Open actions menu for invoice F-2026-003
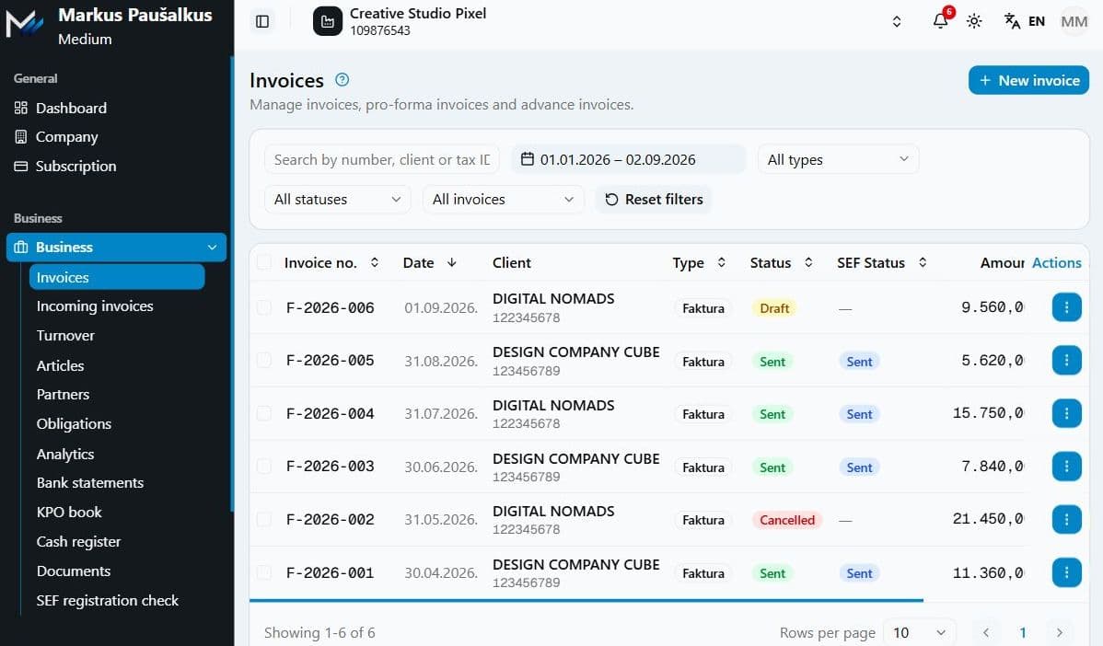This screenshot has width=1103, height=646. click(x=1066, y=466)
